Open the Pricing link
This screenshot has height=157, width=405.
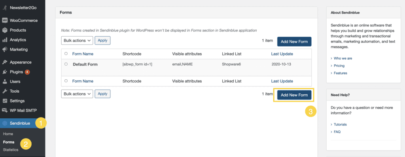[x=339, y=66]
